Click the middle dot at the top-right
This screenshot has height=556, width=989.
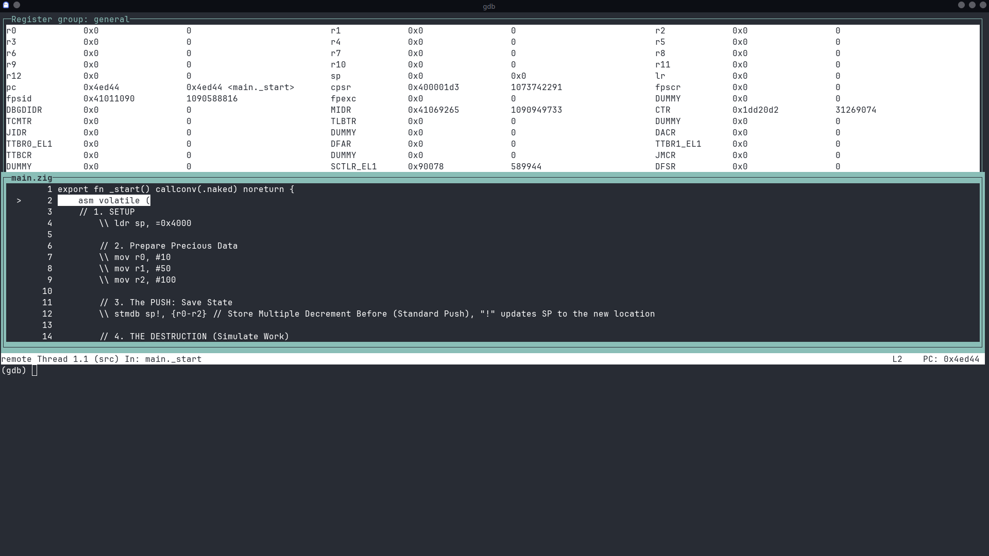click(971, 4)
